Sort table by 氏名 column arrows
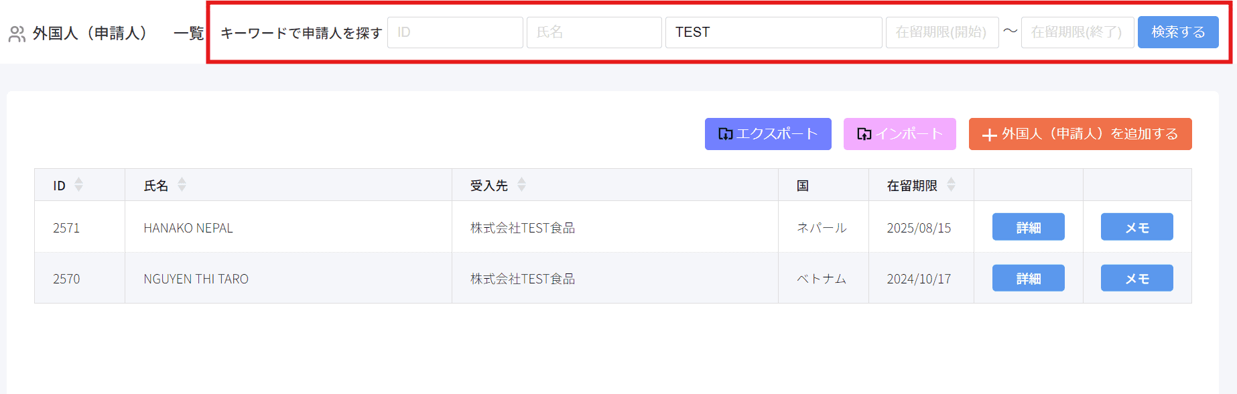Viewport: 1237px width, 394px height. (182, 185)
